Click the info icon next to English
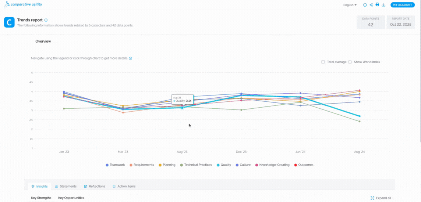Screen dimensions: 421x202 (x=365, y=5)
